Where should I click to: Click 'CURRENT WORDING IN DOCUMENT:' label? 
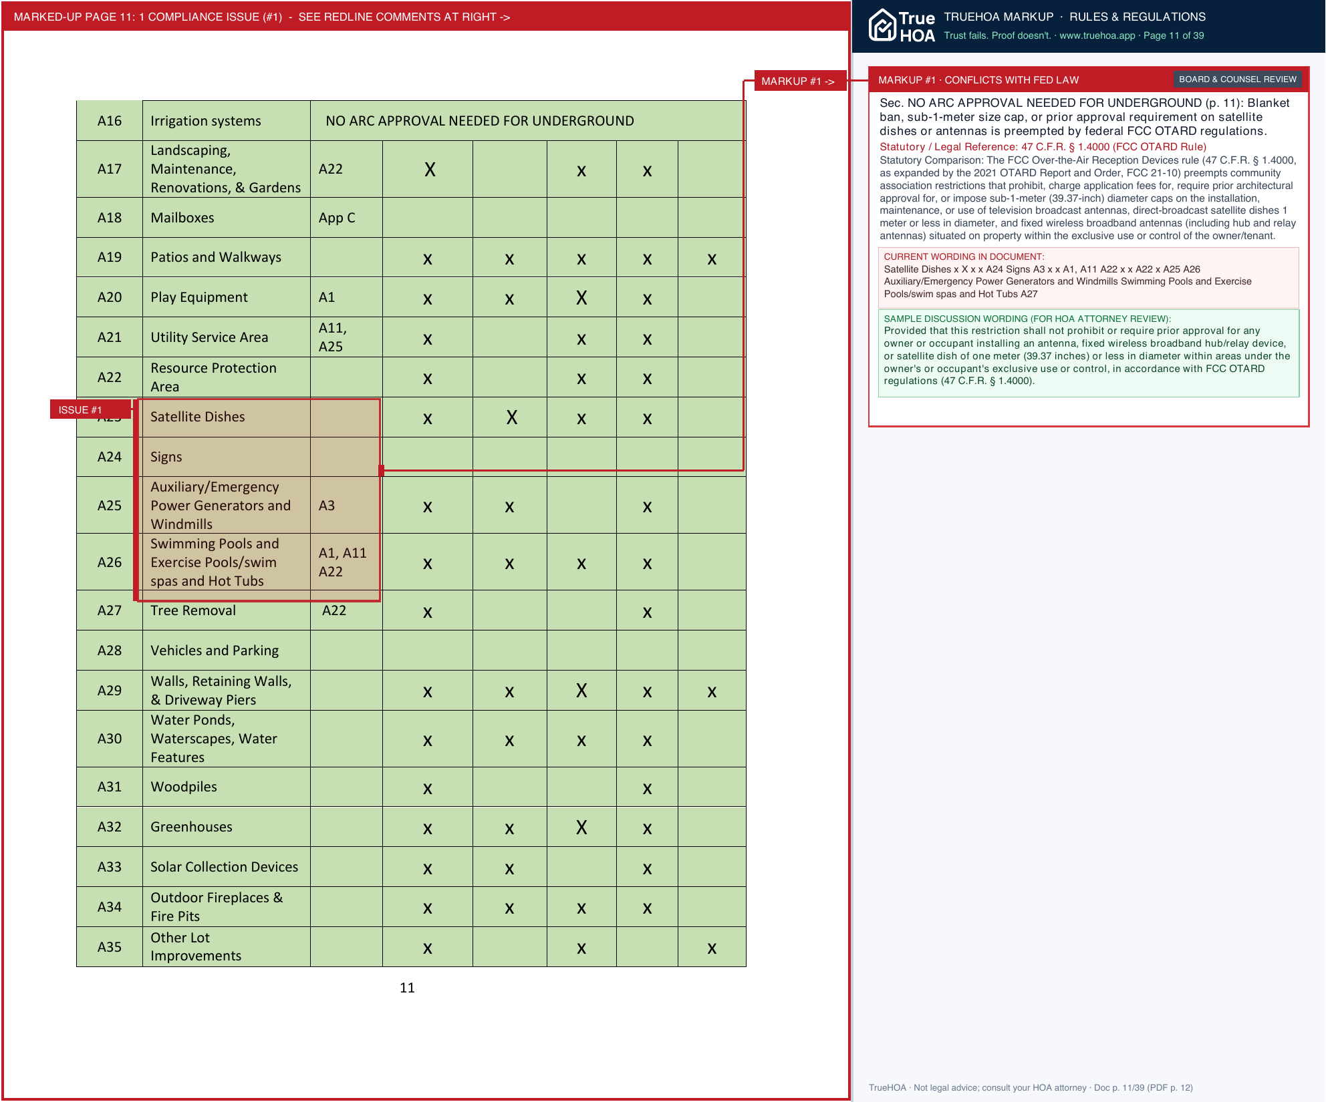pos(964,256)
